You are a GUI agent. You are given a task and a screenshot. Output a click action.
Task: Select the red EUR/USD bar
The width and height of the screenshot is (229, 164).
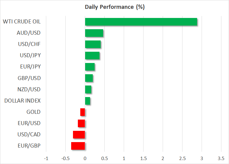point(82,123)
